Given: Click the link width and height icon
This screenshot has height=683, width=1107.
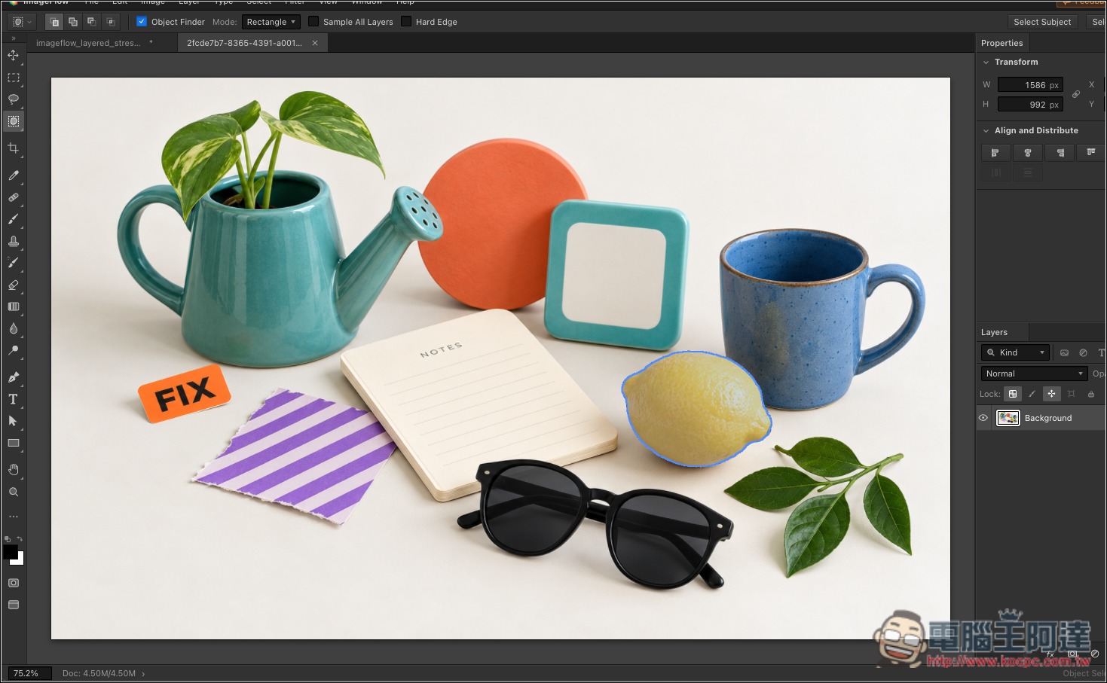Looking at the screenshot, I should (x=1076, y=94).
